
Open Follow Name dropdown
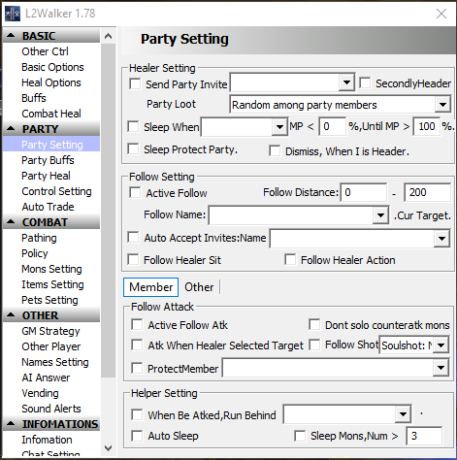pyautogui.click(x=380, y=214)
